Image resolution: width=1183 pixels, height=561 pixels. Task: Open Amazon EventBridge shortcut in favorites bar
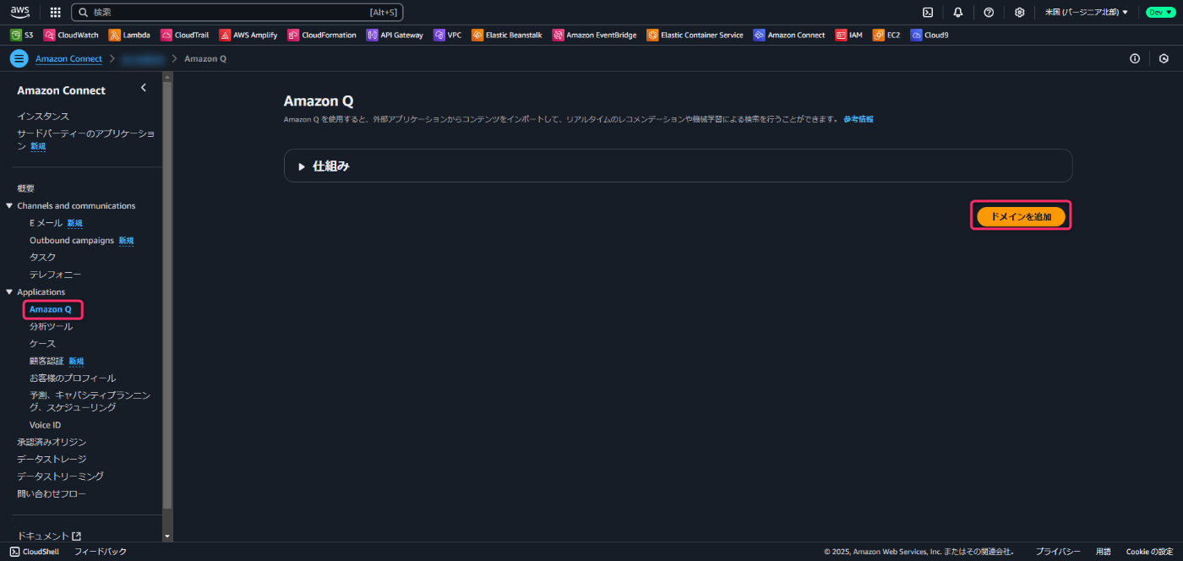pos(595,35)
